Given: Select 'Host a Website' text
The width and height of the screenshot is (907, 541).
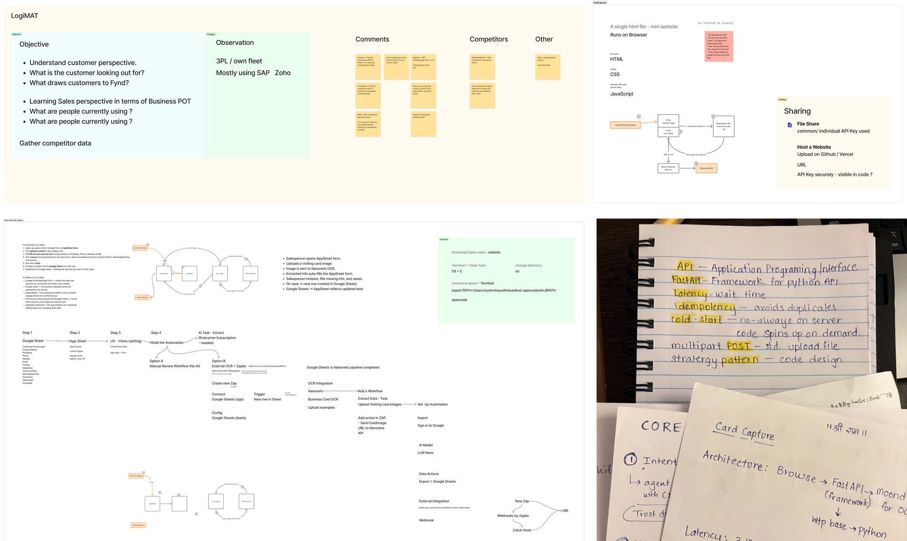Looking at the screenshot, I should tap(814, 147).
